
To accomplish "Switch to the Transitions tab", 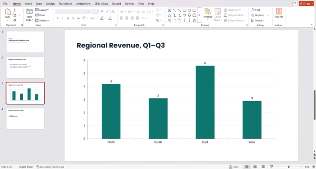I will tap(66, 4).
